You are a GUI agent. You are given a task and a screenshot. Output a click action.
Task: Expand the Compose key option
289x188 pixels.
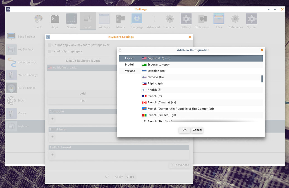coord(52,118)
